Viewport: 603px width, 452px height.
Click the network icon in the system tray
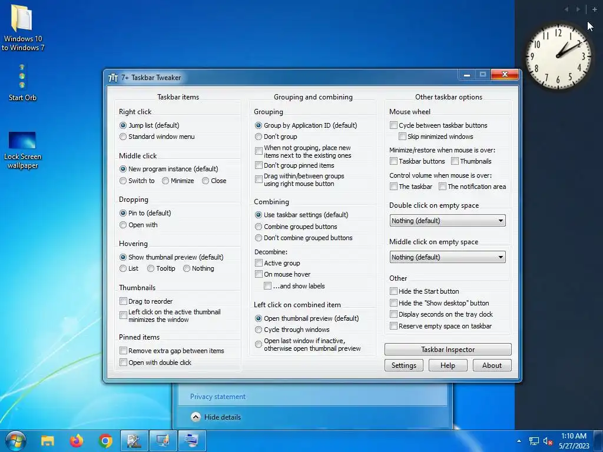coord(534,441)
